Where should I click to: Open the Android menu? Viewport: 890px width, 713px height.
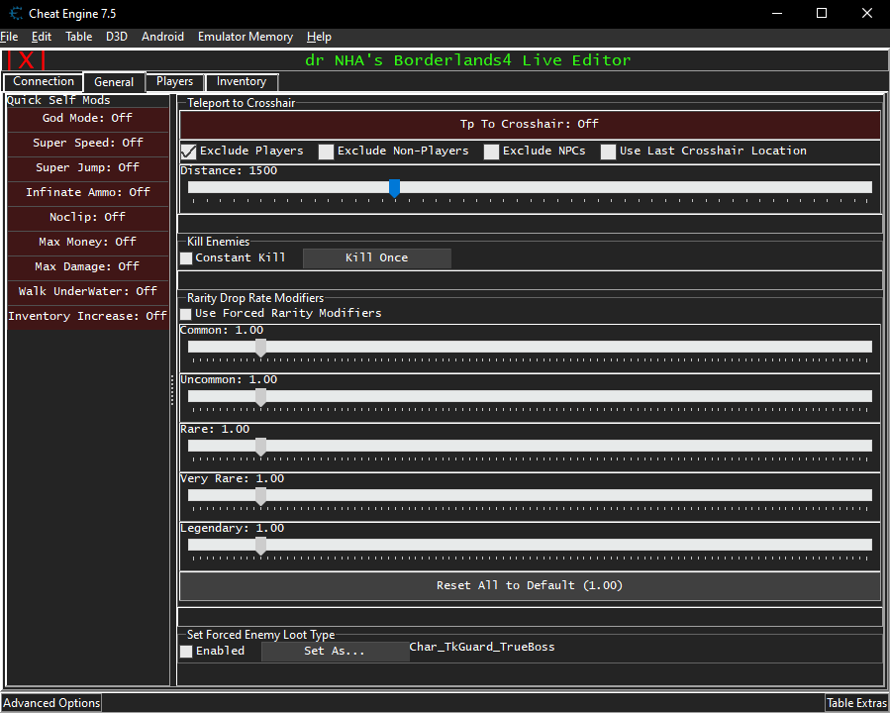(163, 37)
